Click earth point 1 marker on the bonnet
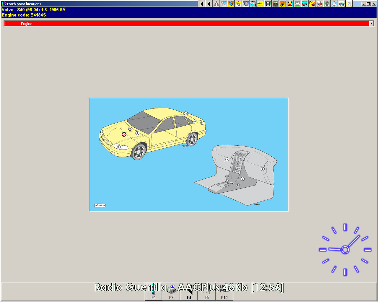 click(x=124, y=134)
